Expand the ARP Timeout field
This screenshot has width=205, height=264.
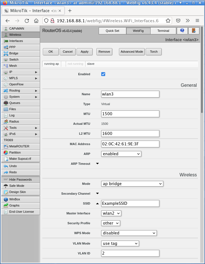click(98, 164)
